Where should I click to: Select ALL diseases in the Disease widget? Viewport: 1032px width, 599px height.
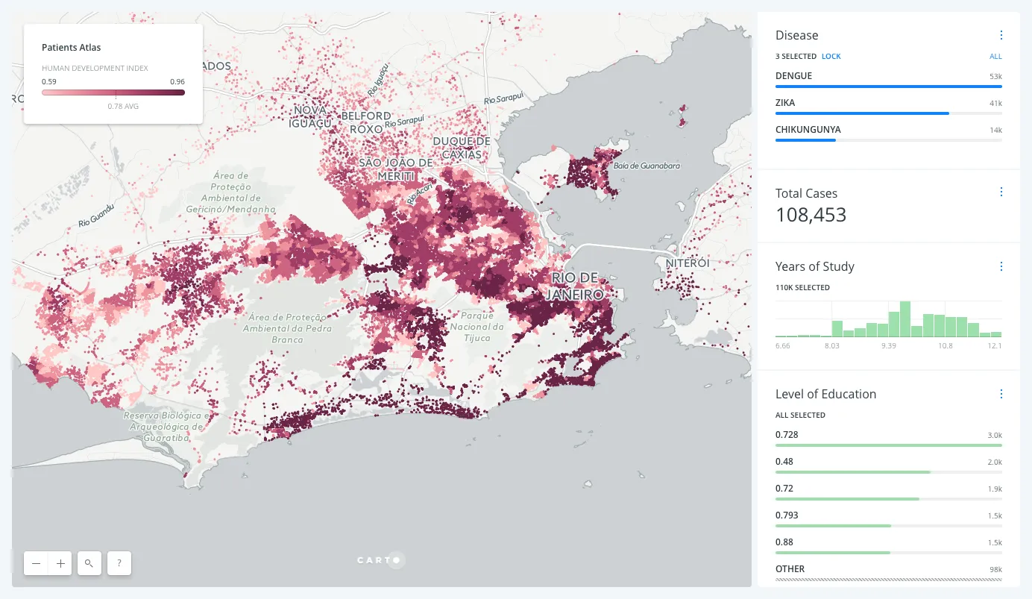995,56
